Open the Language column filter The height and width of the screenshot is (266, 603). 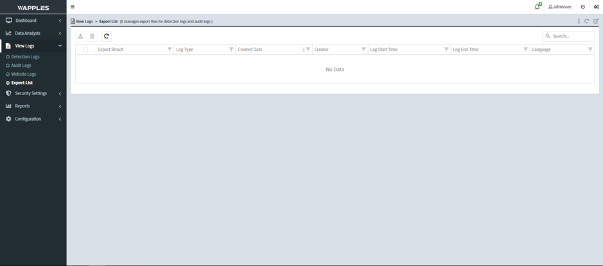coord(590,49)
